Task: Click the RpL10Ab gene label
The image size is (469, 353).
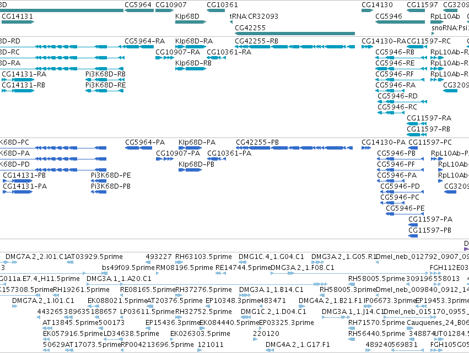Action: point(445,16)
